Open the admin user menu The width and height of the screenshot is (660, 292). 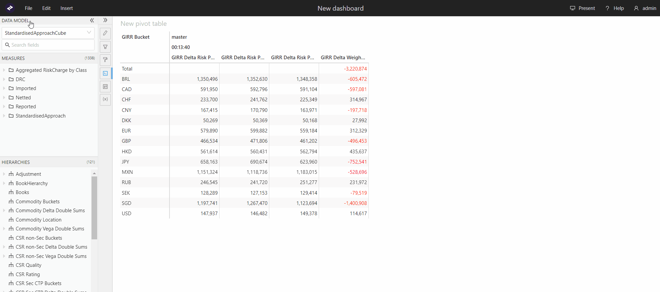(x=645, y=8)
